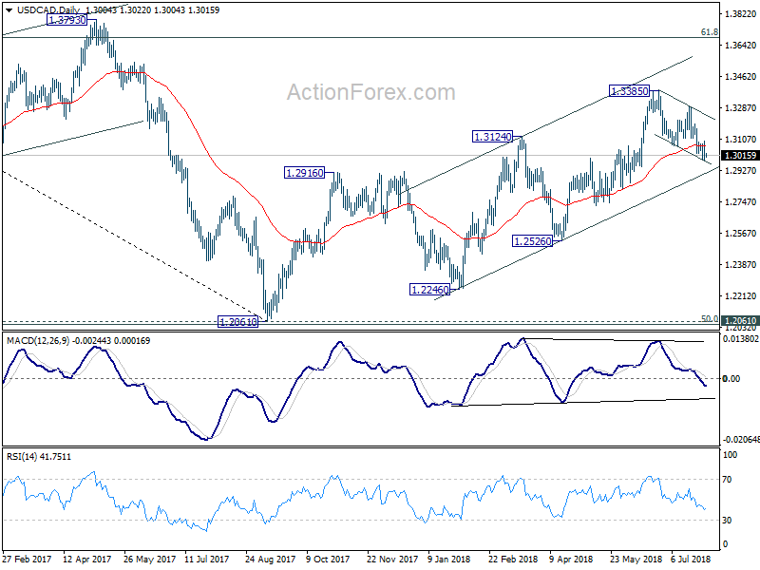Screen dimensions: 760x570
Task: Click the ActionForex.com watermark
Action: [x=371, y=92]
